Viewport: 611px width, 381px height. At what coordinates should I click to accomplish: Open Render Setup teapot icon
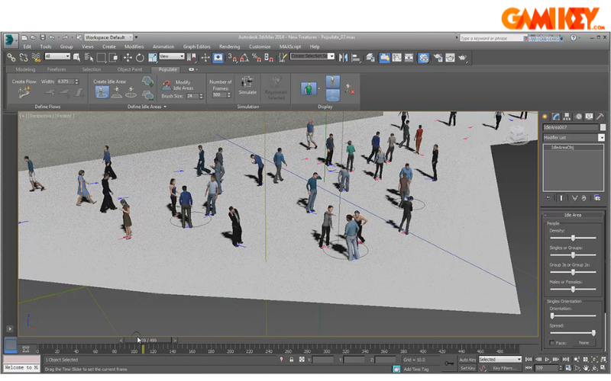[438, 58]
